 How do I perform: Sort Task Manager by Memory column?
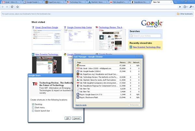point(123,62)
